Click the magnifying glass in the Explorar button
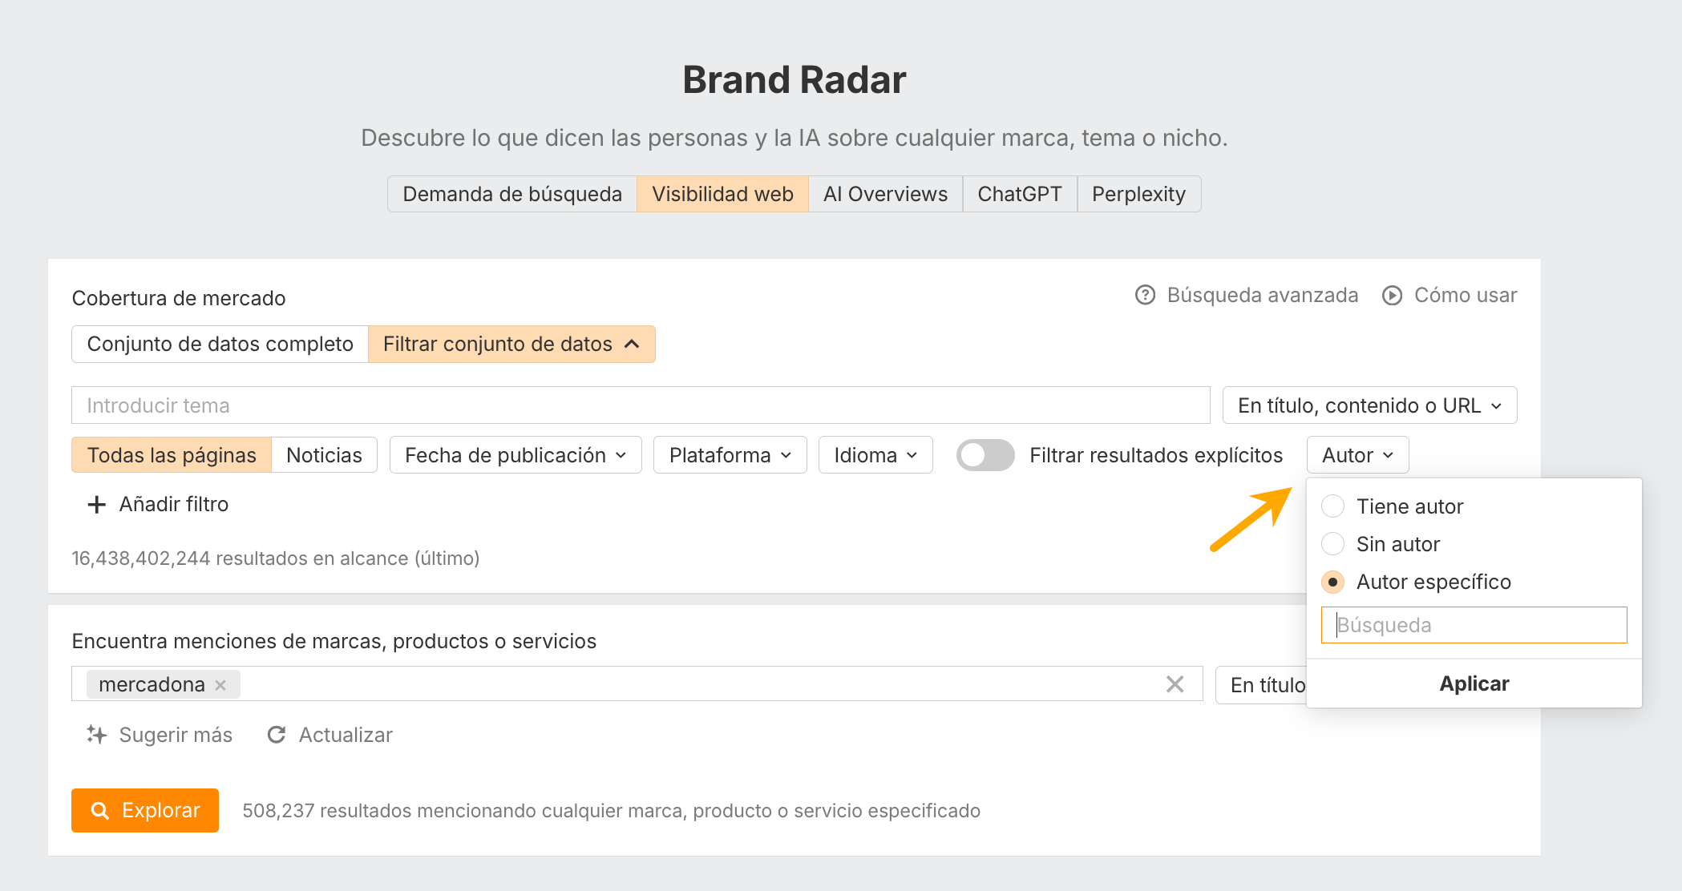The image size is (1682, 891). pyautogui.click(x=101, y=810)
